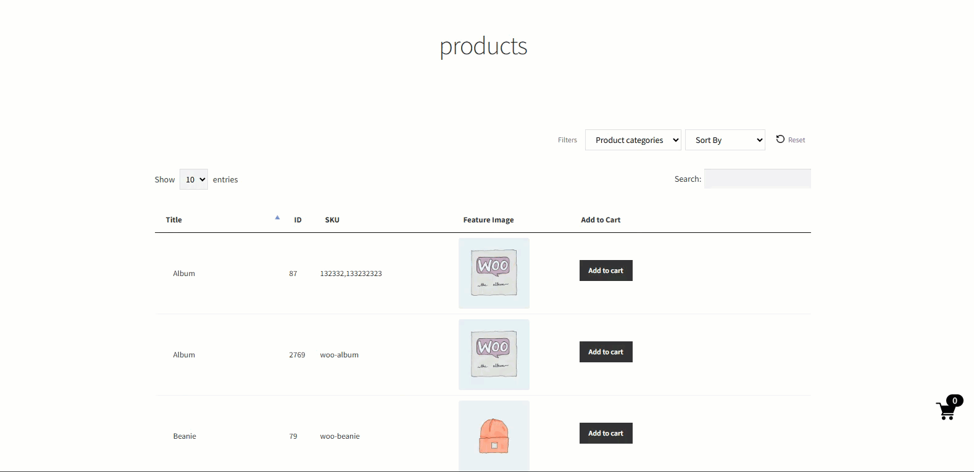Expand the Sort By dropdown

pyautogui.click(x=725, y=140)
